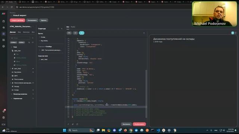This screenshot has height=134, width=239.
Task: Select sort_field under hidden fields
Action: pos(44,60)
